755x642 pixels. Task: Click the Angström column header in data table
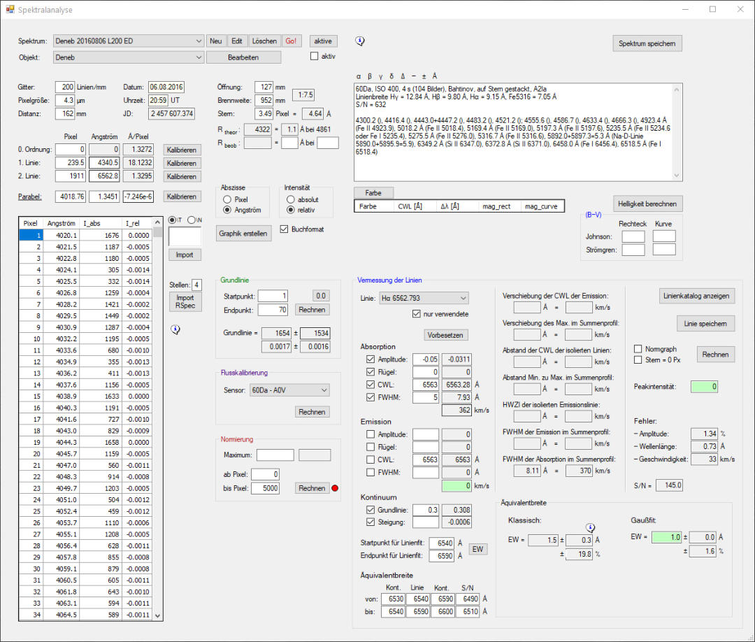click(x=61, y=223)
